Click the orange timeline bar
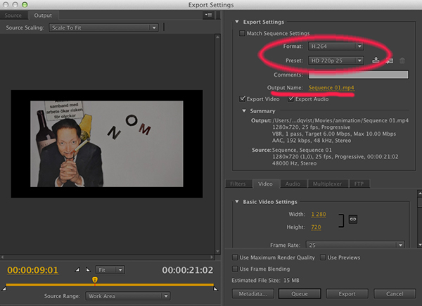 click(x=110, y=284)
